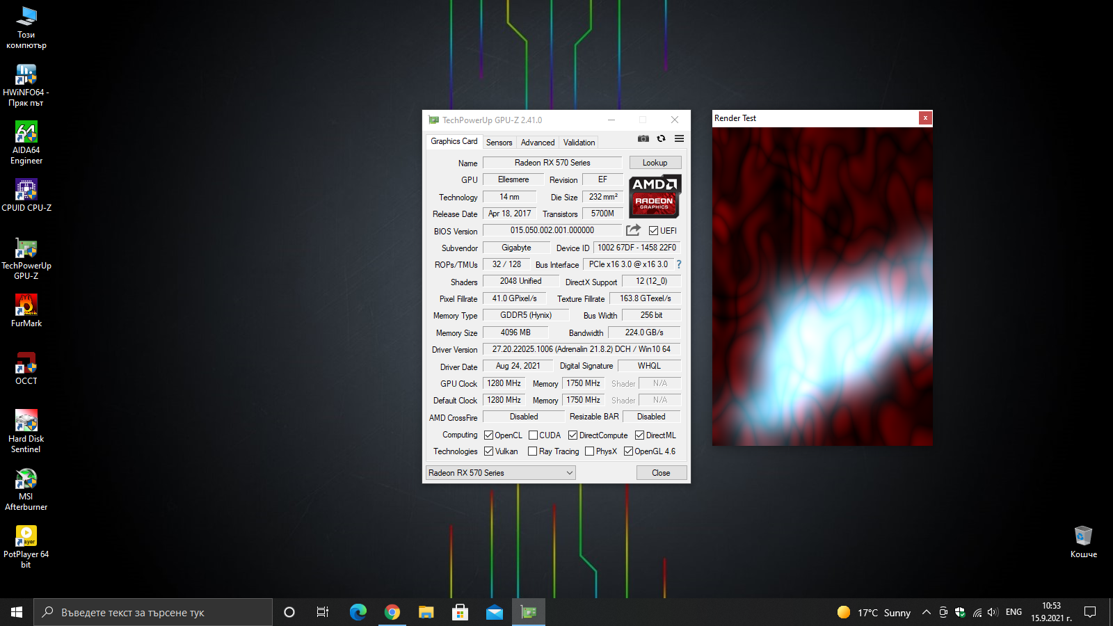Open the taskbar clock and date
This screenshot has width=1113, height=626.
click(1051, 612)
